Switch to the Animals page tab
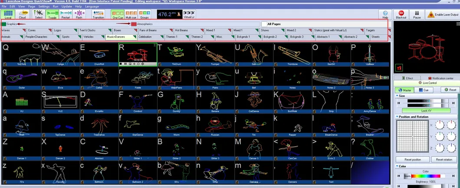The width and height of the screenshot is (460, 188). pos(11,37)
